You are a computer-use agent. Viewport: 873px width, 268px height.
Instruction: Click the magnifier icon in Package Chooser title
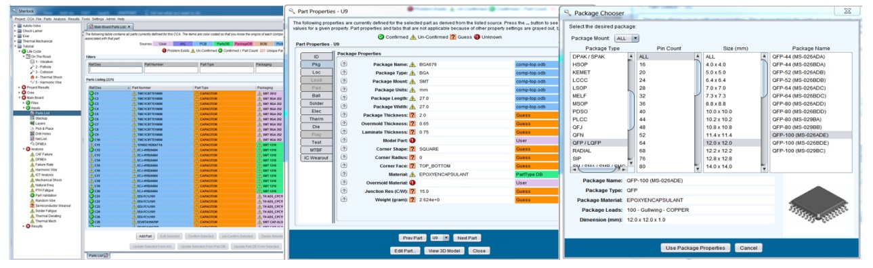(x=567, y=12)
